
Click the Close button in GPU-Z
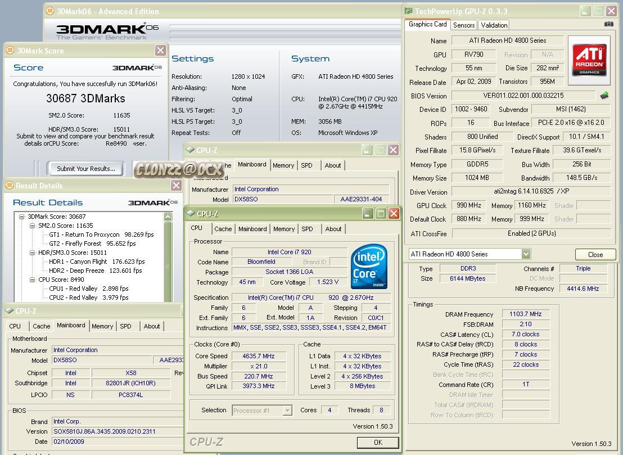click(x=595, y=254)
